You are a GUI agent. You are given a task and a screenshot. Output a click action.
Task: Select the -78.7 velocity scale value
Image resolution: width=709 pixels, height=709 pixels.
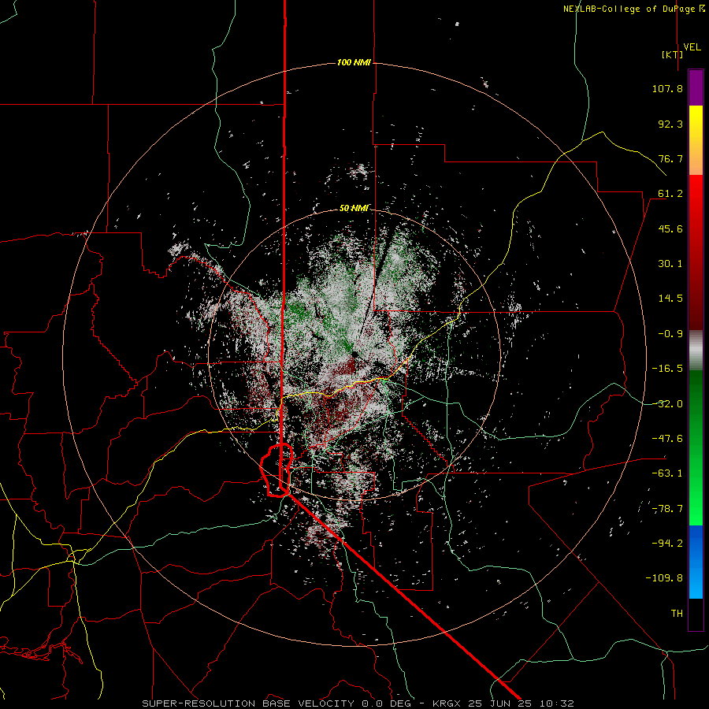(667, 509)
